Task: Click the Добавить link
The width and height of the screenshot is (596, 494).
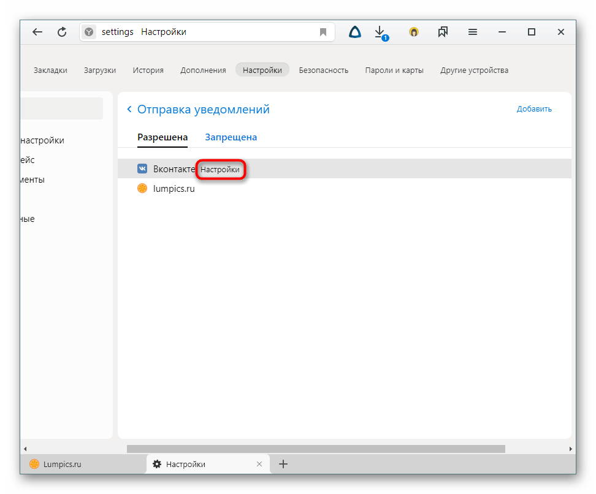Action: click(x=533, y=109)
